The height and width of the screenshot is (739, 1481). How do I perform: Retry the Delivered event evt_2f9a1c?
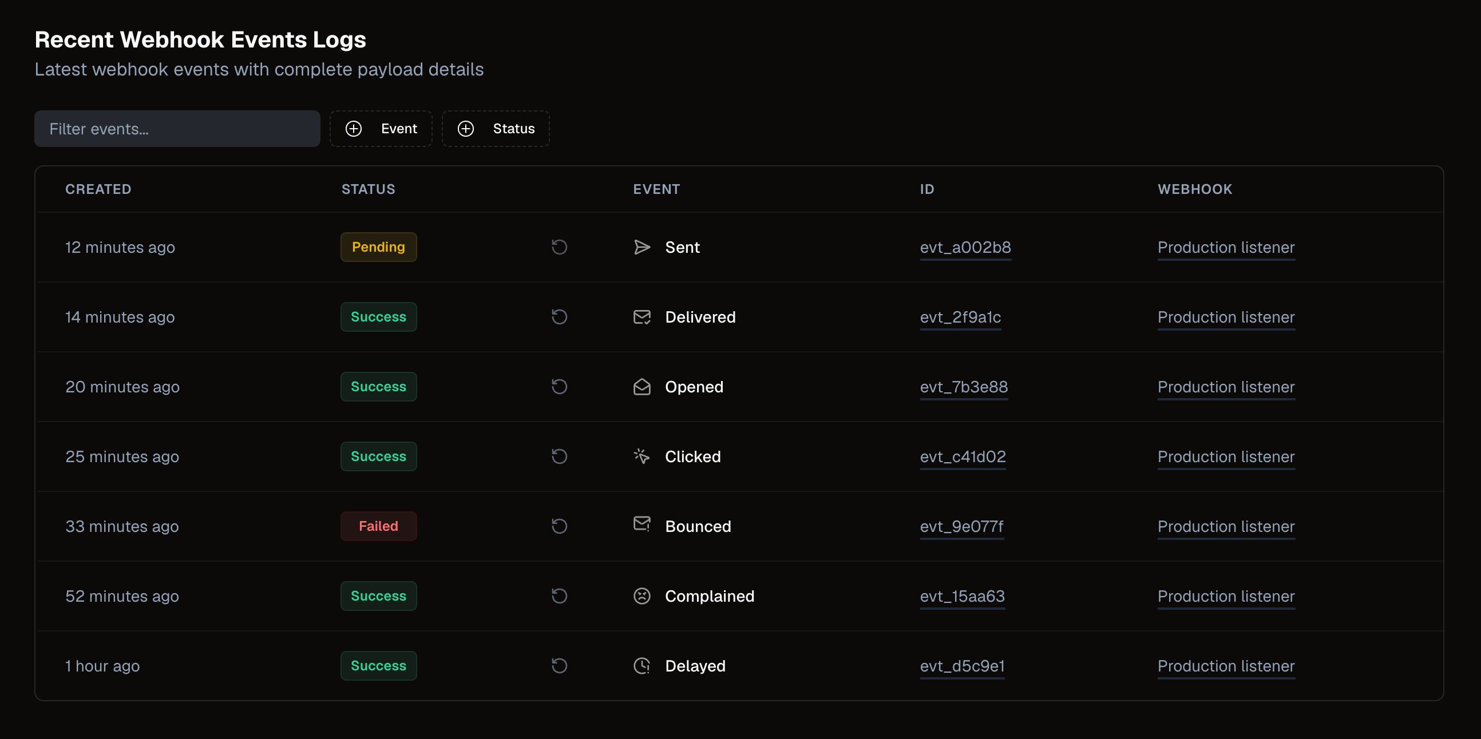(559, 317)
